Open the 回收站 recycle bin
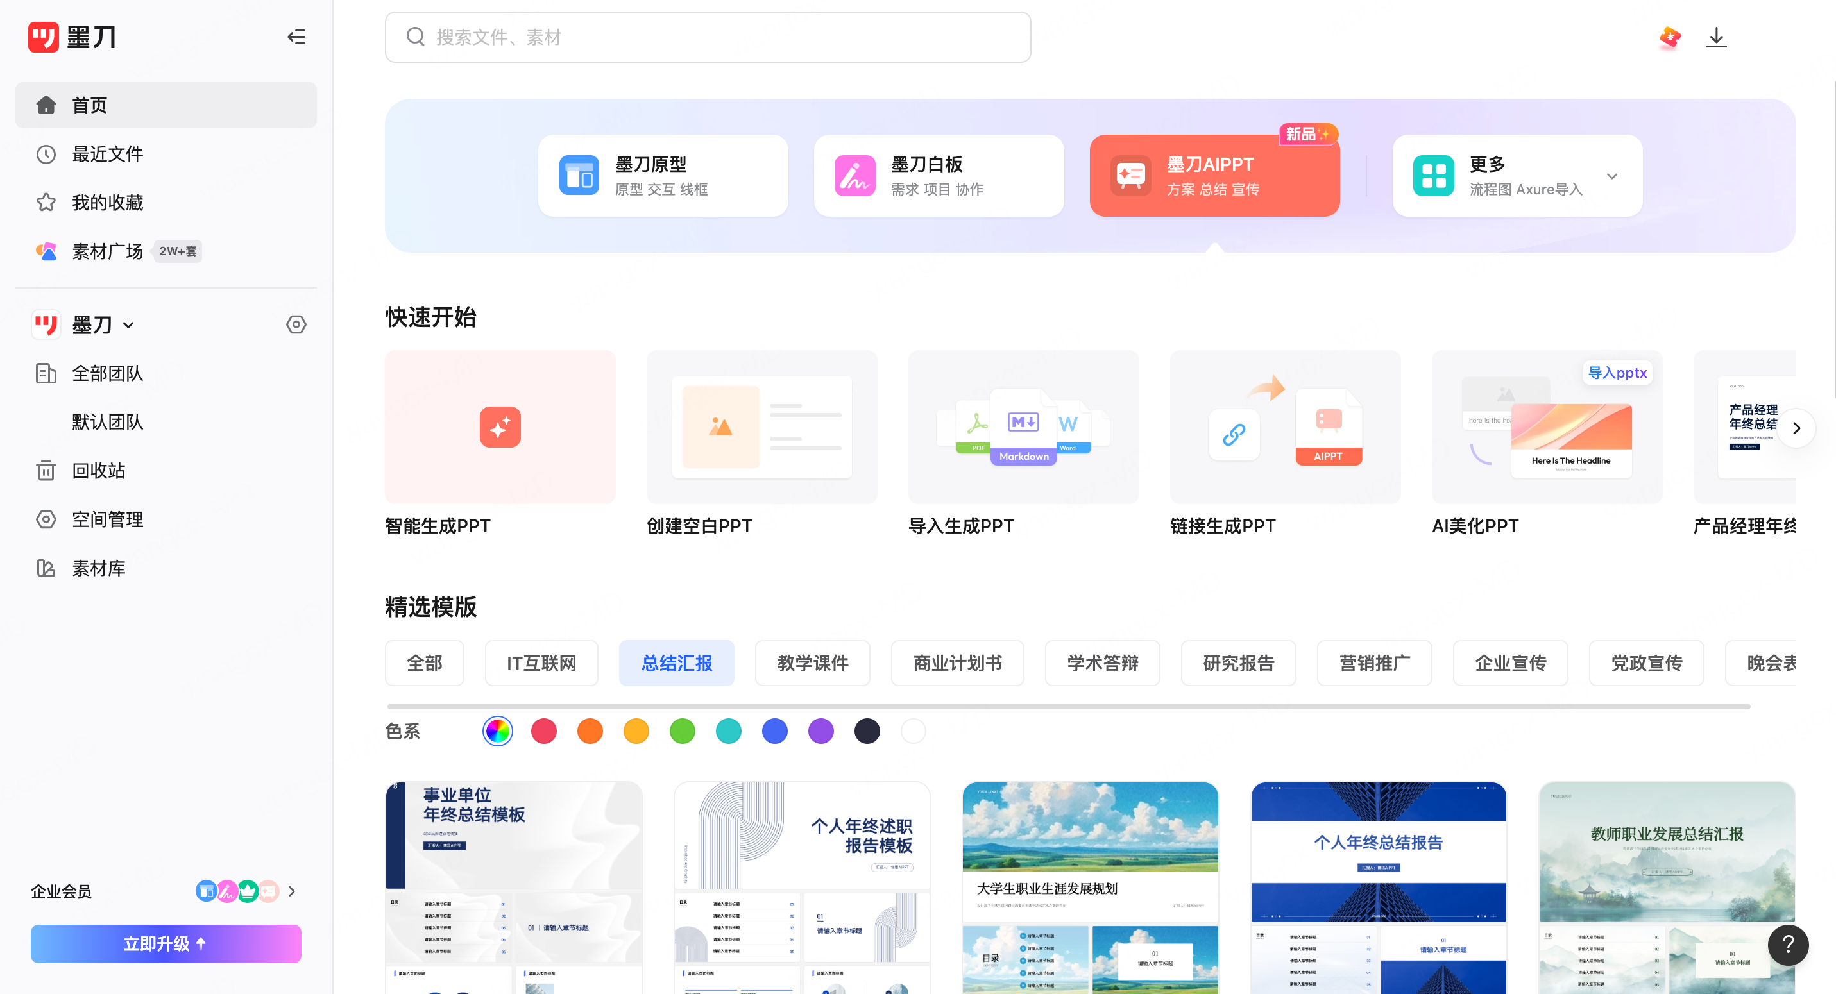 pos(99,470)
